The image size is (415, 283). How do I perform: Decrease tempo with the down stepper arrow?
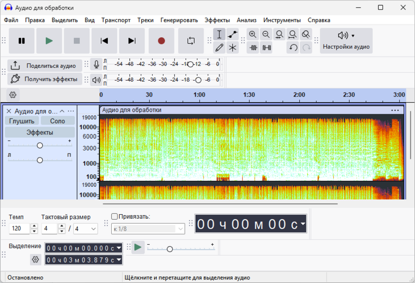pyautogui.click(x=34, y=231)
